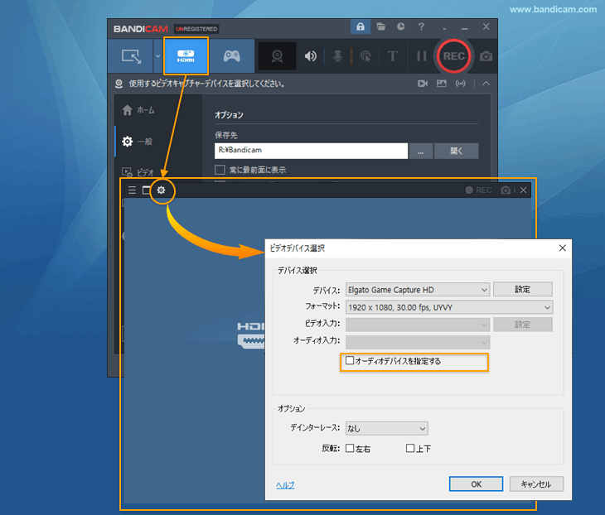Start recording with the red REC button

point(454,56)
